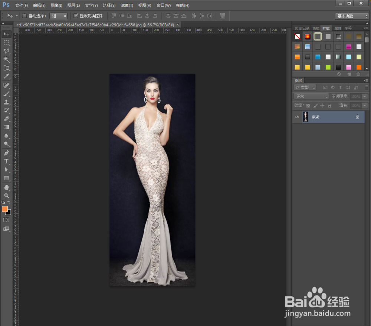The height and width of the screenshot is (326, 371).
Task: Select the Hand tool
Action: coord(6,187)
